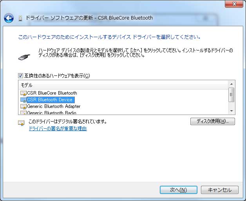This screenshot has width=246, height=201.
Task: Select CSR Bluetooth Device in the model list
Action: pos(50,100)
